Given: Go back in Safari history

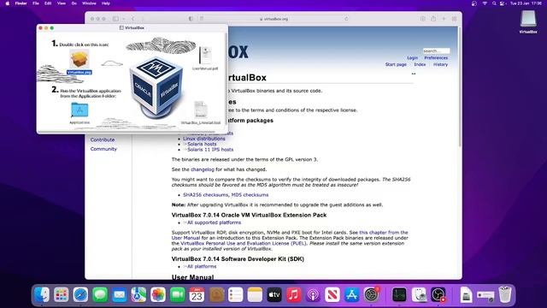Looking at the screenshot, I should pos(133,19).
